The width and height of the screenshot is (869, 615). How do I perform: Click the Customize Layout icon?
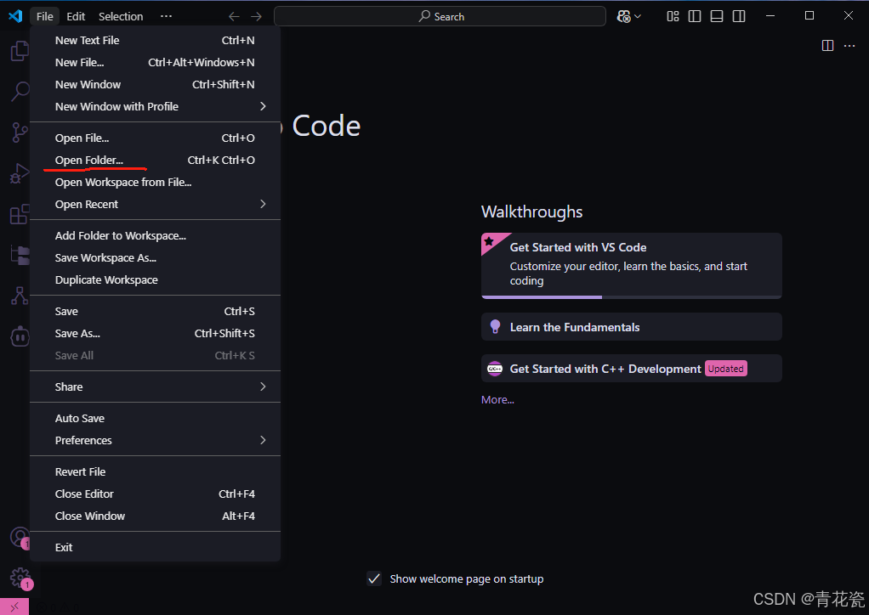pyautogui.click(x=673, y=17)
